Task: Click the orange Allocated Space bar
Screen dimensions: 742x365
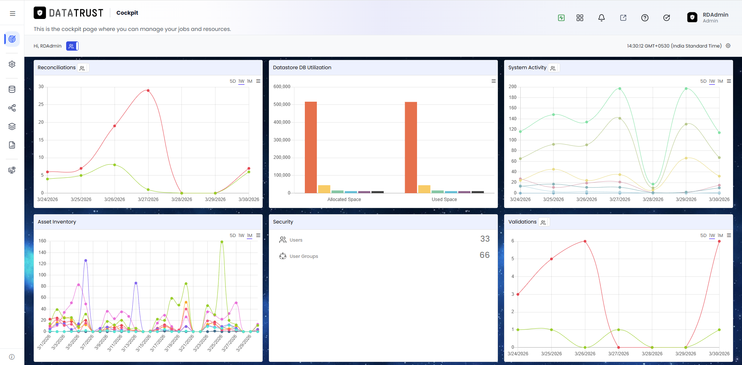Action: point(311,147)
